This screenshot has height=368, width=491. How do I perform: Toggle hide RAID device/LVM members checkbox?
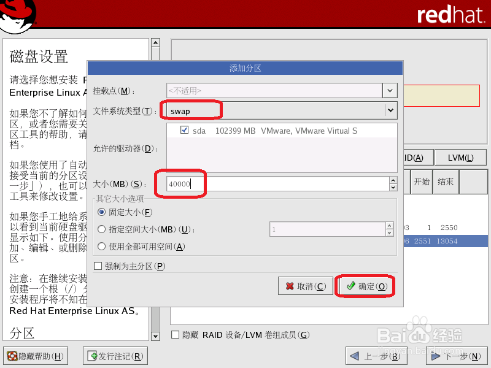[176, 335]
